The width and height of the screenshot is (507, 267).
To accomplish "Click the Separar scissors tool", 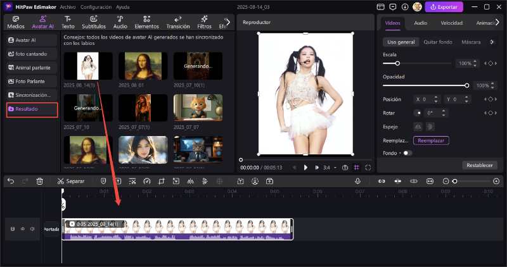I will 71,182.
